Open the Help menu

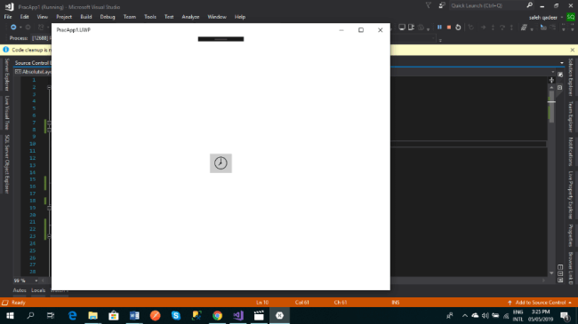239,17
